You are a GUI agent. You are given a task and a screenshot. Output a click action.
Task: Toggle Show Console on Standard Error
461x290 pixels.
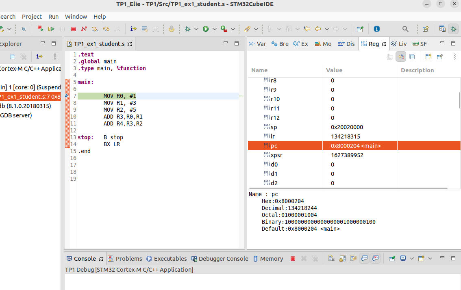click(x=375, y=258)
